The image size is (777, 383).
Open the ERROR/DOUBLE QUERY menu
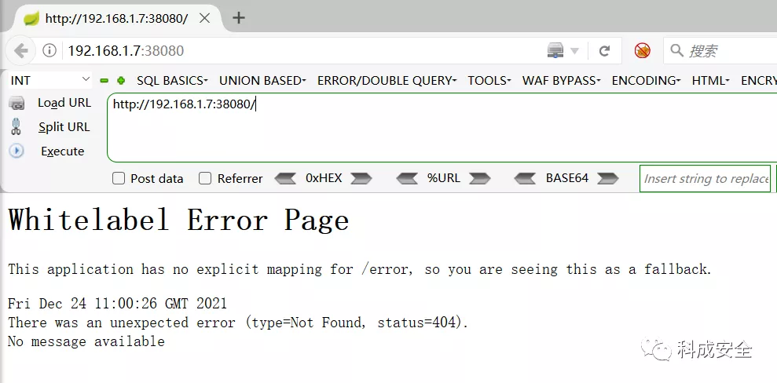coord(387,81)
